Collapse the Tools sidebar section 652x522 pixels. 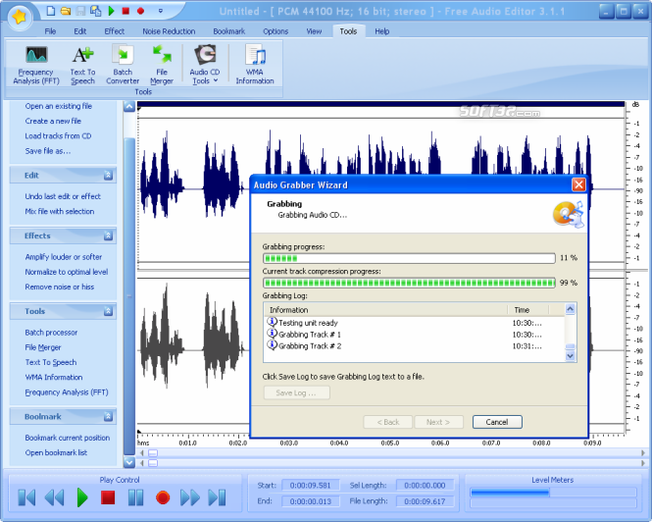108,311
